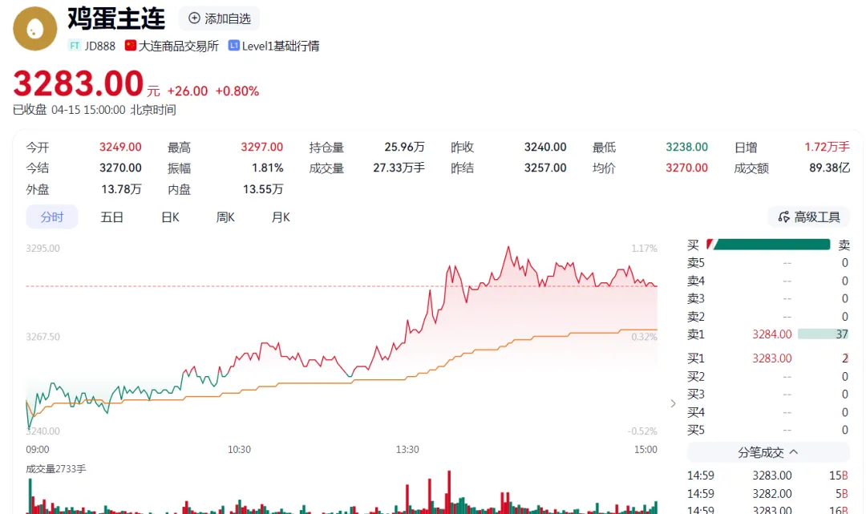Click the plus icon in 添加自选

pos(194,18)
